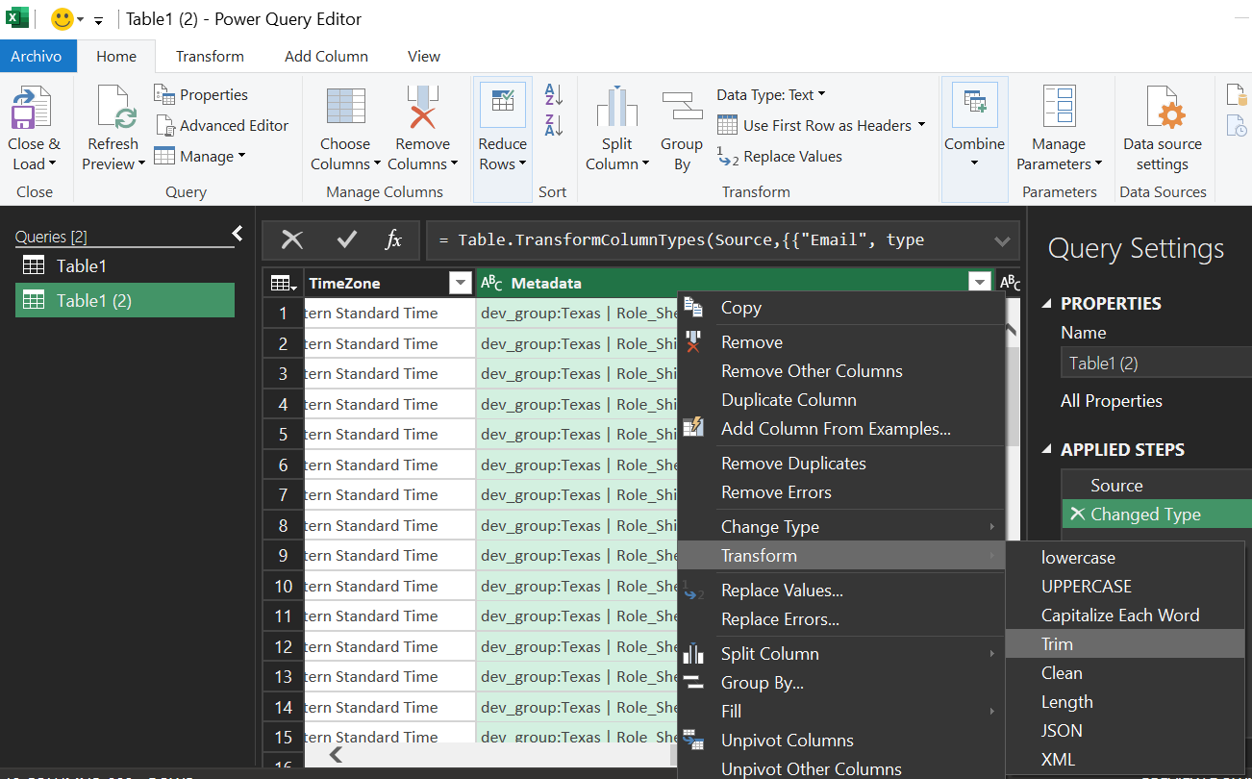Image resolution: width=1252 pixels, height=779 pixels.
Task: Collapse the APPLIED STEPS section
Action: point(1048,449)
